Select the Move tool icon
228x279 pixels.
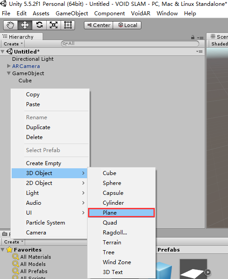point(25,25)
